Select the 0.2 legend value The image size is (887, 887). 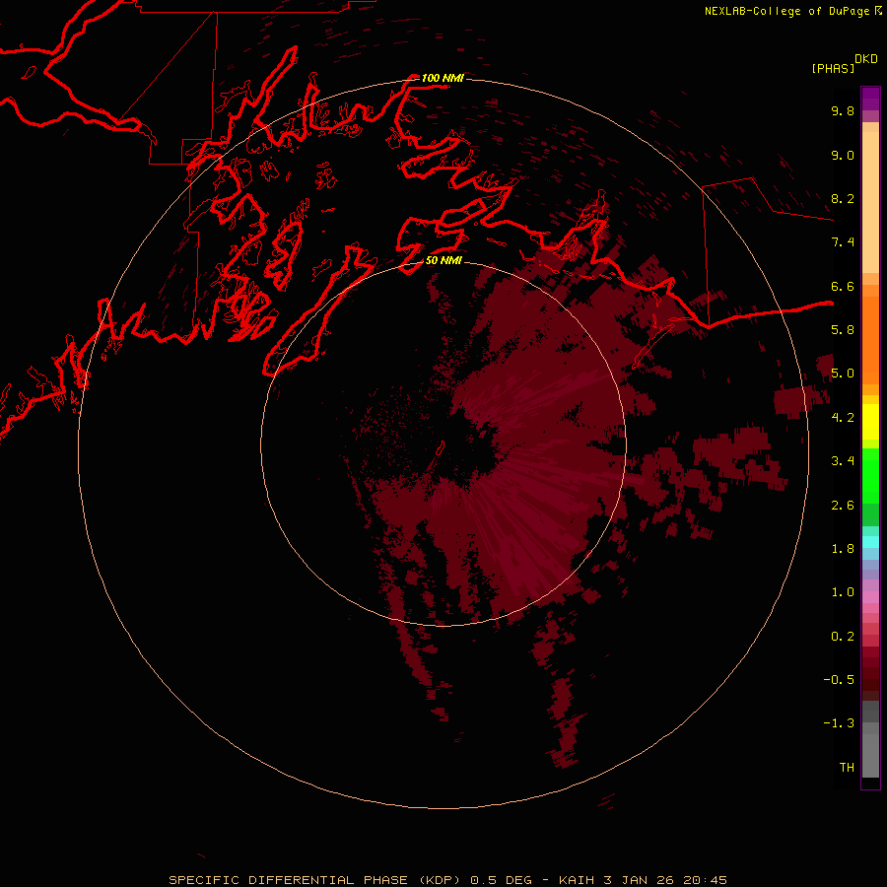click(x=843, y=637)
